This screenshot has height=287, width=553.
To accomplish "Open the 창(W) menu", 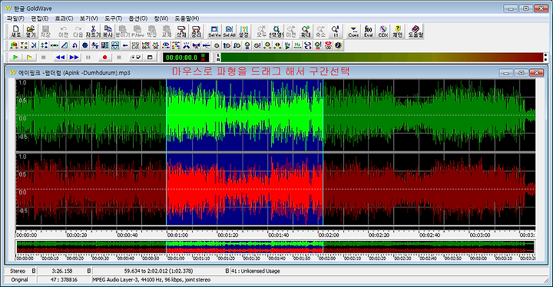I will tap(161, 18).
